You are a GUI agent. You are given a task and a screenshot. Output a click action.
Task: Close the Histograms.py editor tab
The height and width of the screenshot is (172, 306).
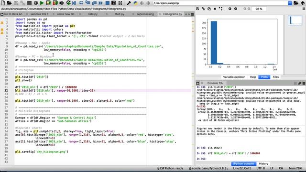coord(160,14)
